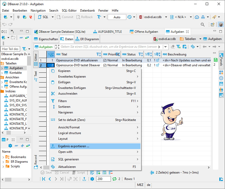225x189 pixels.
Task: Toggle Text view on left side strip
Action: pos(36,76)
